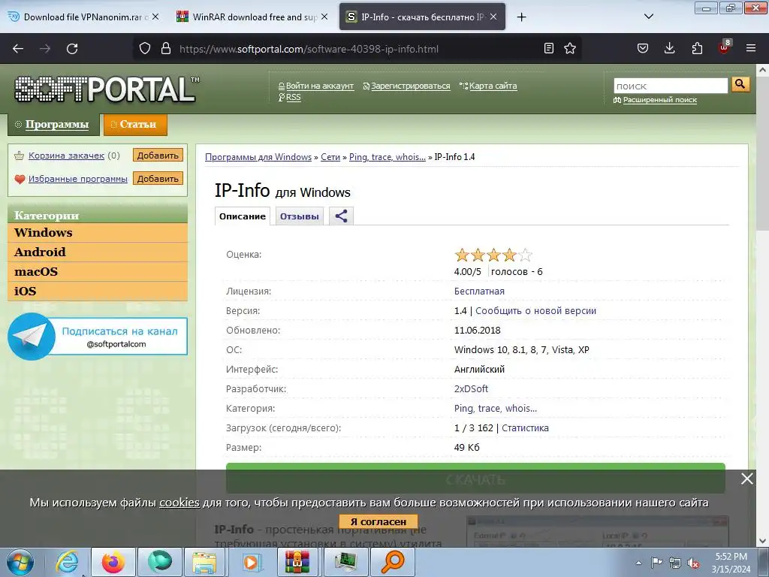Expand the list all tabs chevron

[648, 17]
